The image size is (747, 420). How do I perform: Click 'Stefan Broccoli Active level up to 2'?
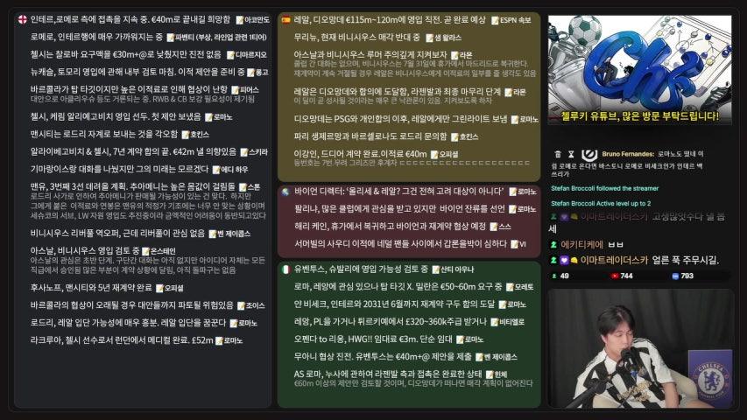point(601,203)
